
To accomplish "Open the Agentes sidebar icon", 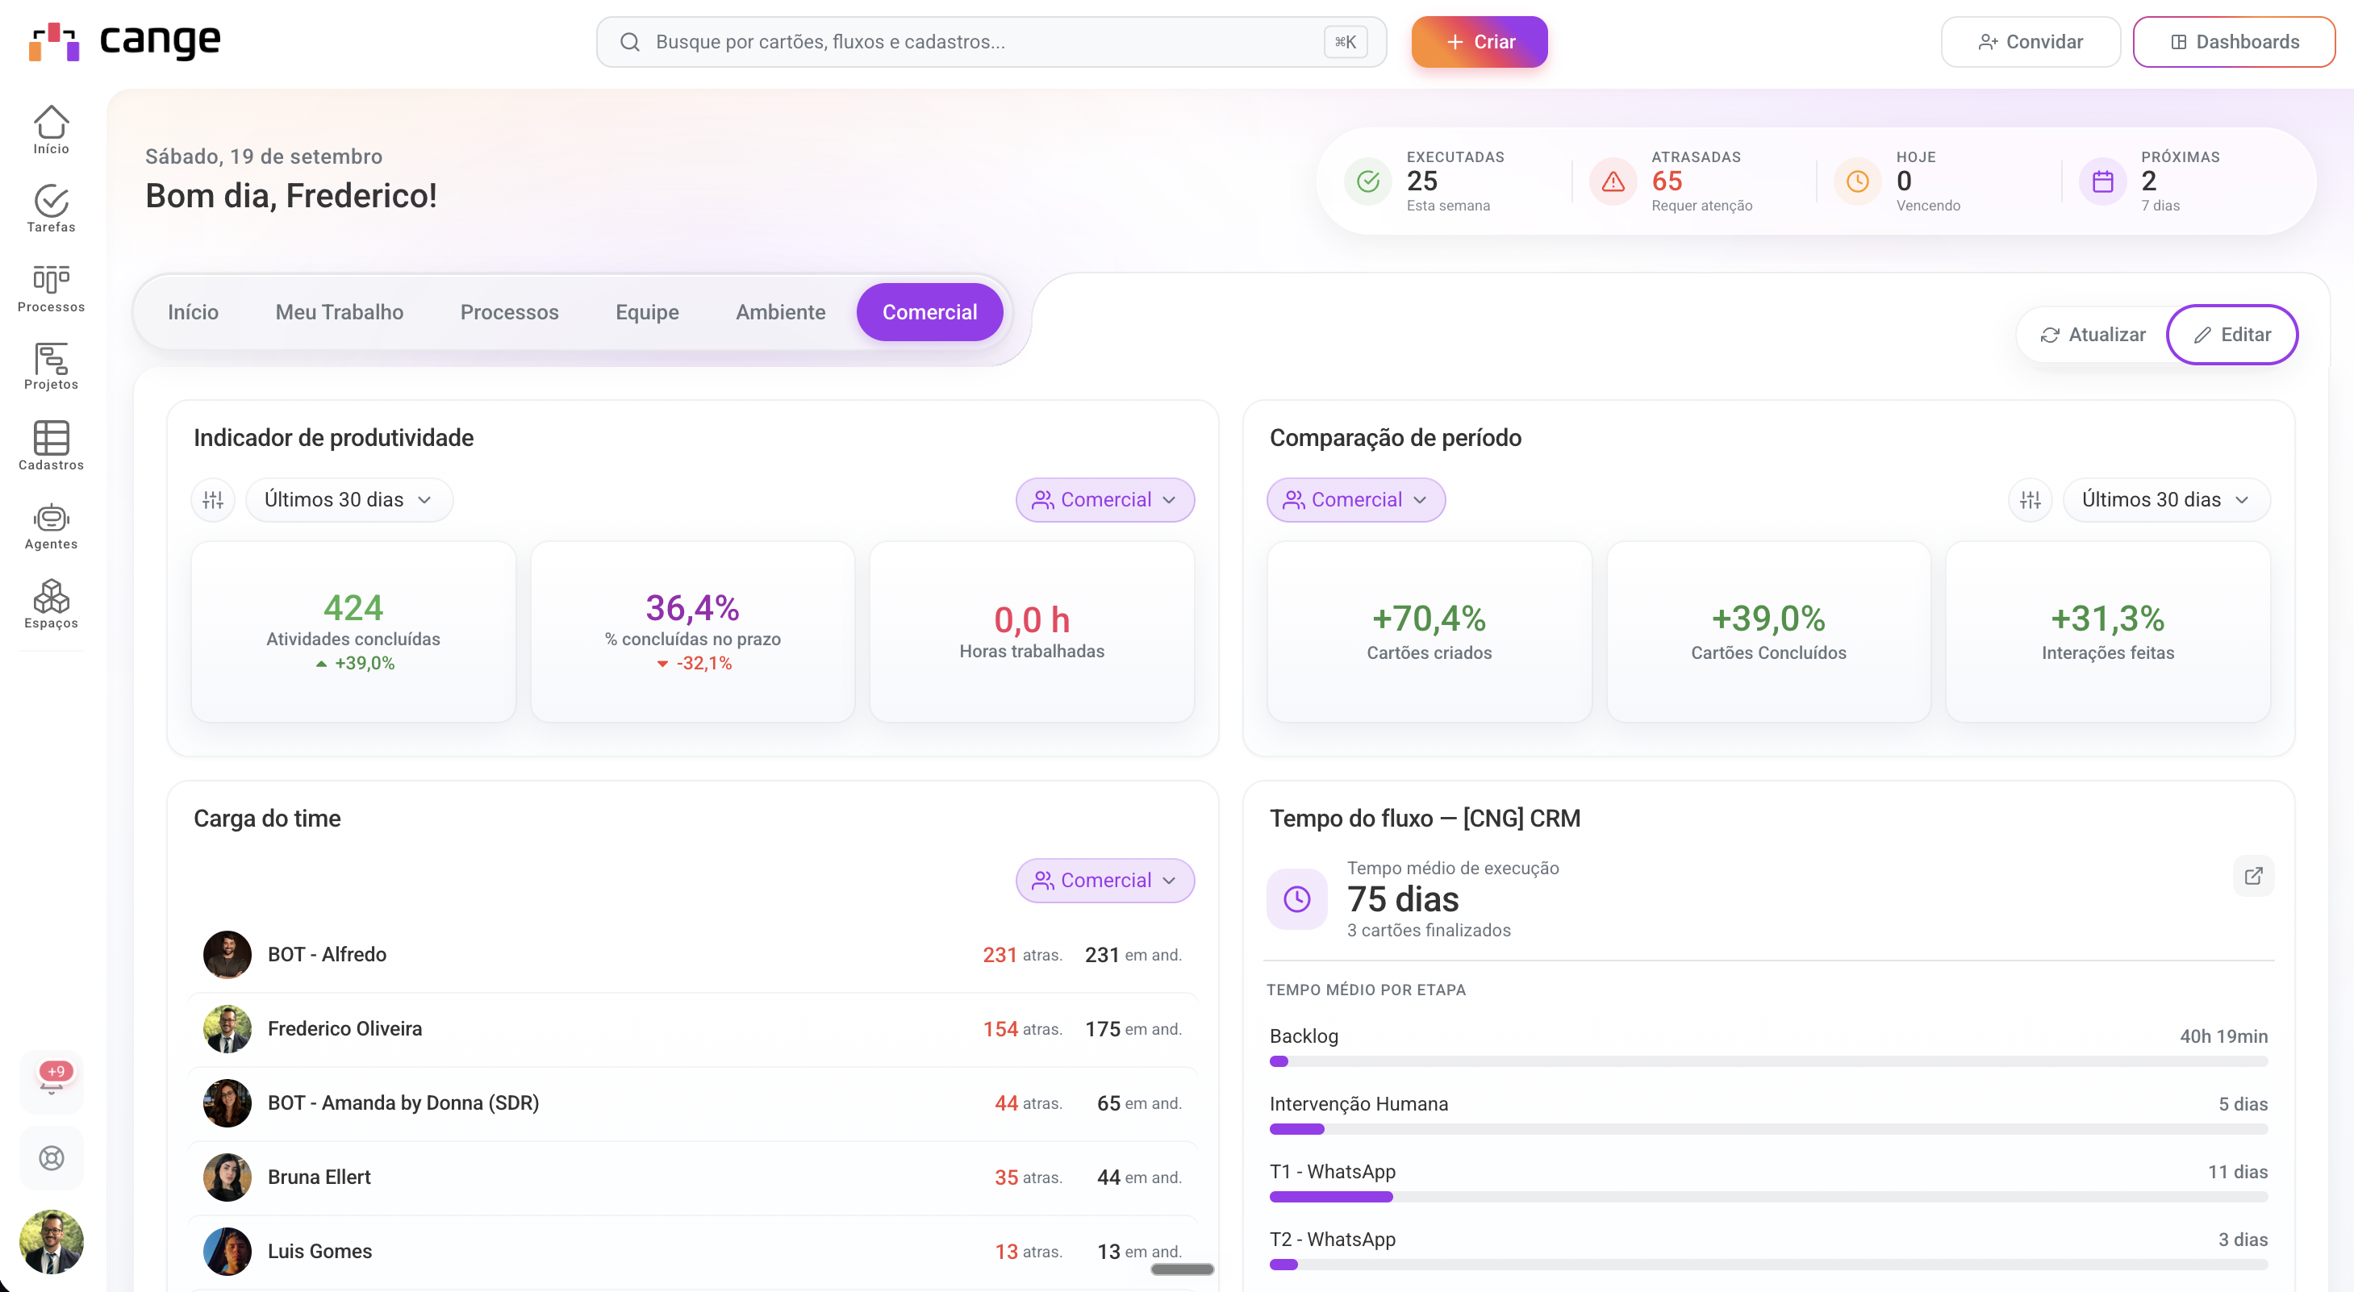I will click(51, 525).
